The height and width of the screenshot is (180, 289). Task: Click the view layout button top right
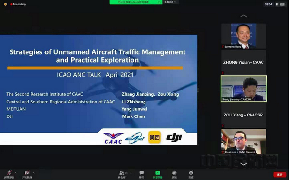tap(280, 4)
